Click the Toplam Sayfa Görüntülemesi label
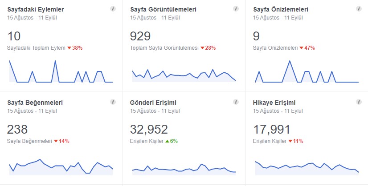368x186 pixels. click(164, 48)
